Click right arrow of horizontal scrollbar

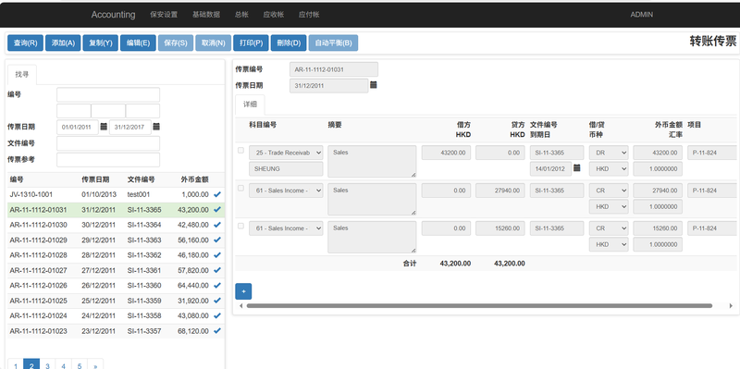click(x=731, y=306)
